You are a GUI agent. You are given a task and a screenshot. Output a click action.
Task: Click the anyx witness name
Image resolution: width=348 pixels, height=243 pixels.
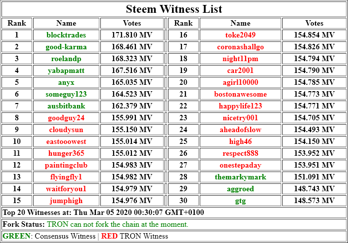66,82
